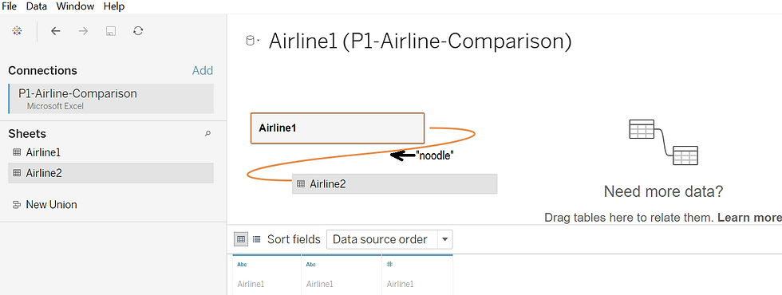The image size is (782, 295).
Task: Click the search magnifier icon next to Sheets
Action: coord(208,134)
